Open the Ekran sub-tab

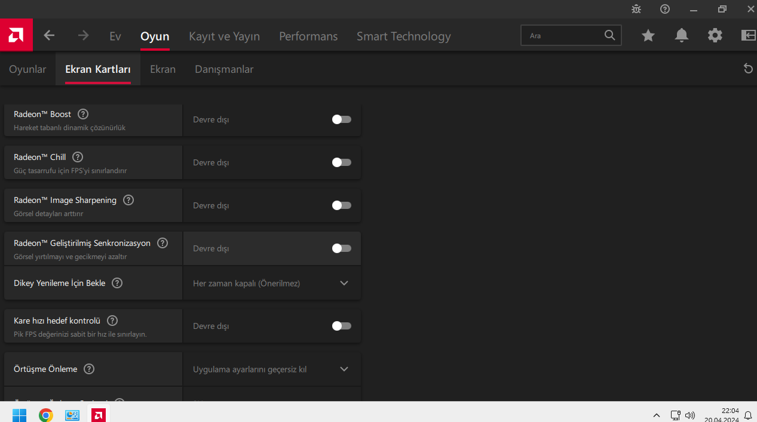163,69
